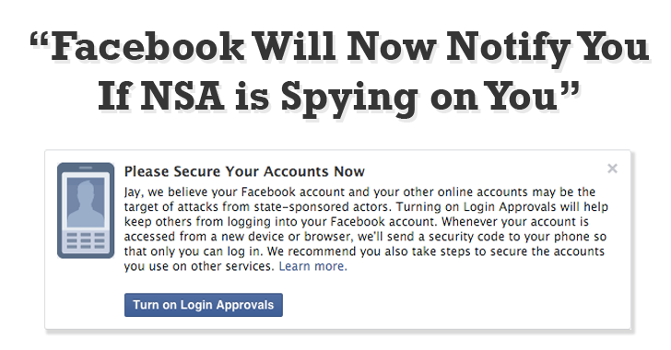Click the keypad on the phone icon
Viewport: 671px width, 350px height.
(x=86, y=241)
